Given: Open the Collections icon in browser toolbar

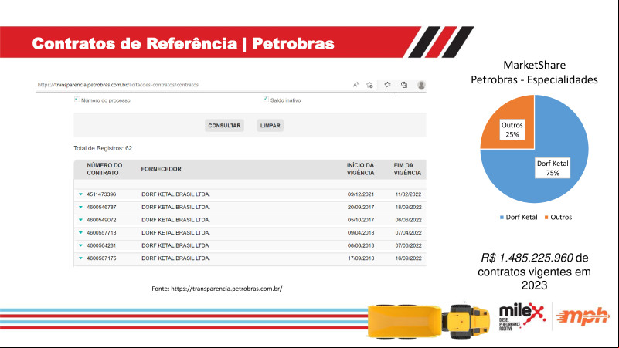Looking at the screenshot, I should click(x=404, y=85).
